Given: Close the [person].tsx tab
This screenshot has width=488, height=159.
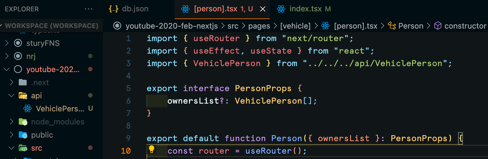Looking at the screenshot, I should 263,9.
